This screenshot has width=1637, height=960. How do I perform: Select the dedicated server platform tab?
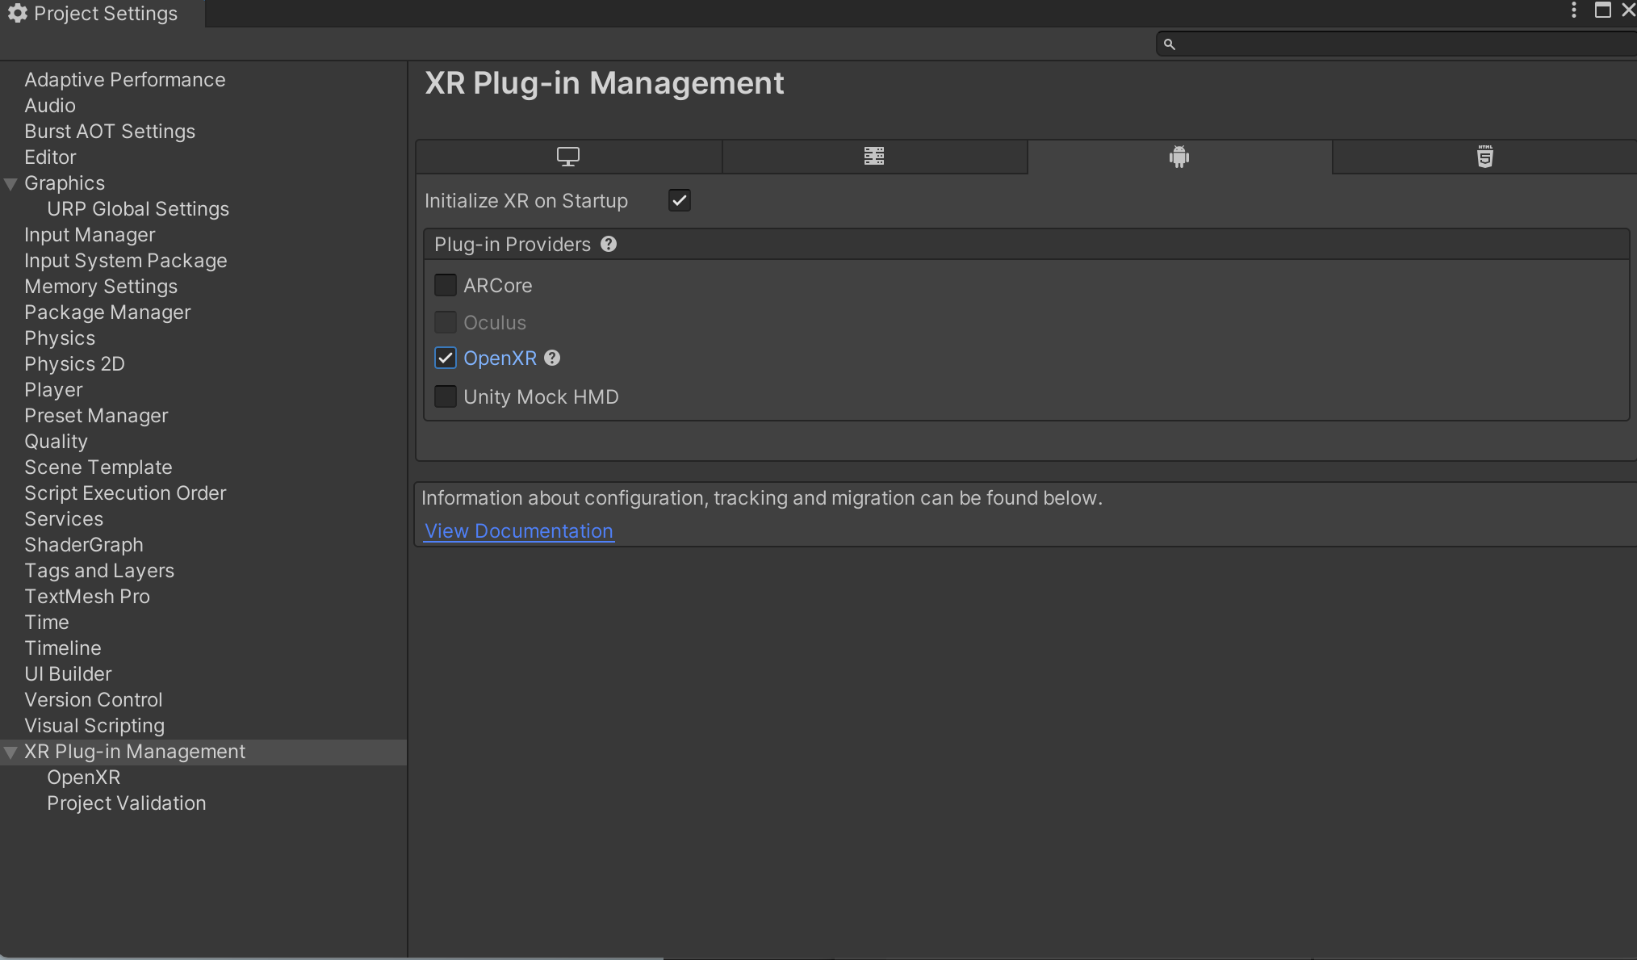click(x=874, y=157)
